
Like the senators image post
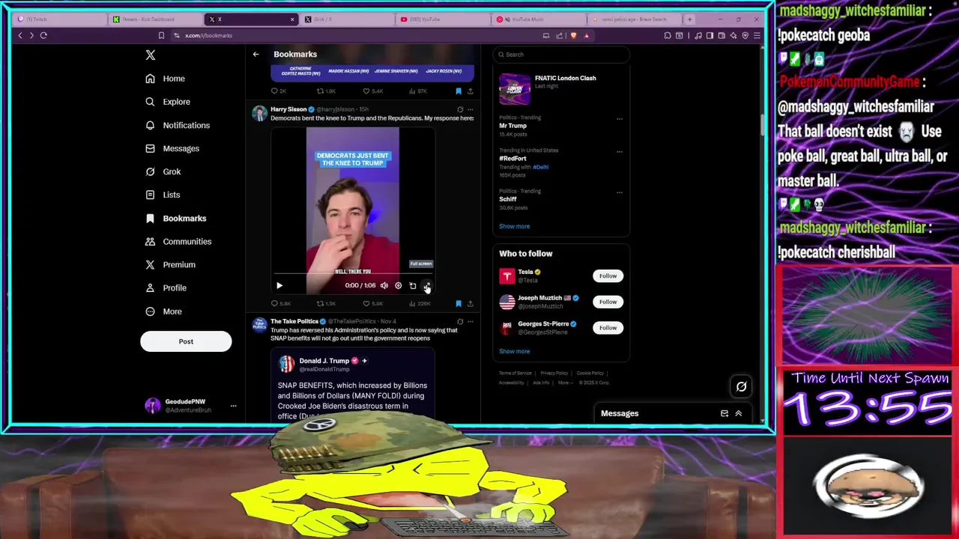pos(372,91)
